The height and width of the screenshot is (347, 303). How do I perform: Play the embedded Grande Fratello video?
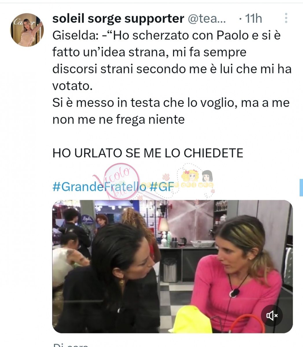pyautogui.click(x=172, y=266)
